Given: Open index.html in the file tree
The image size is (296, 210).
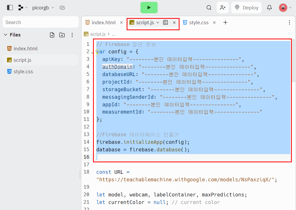Looking at the screenshot, I should (41, 48).
